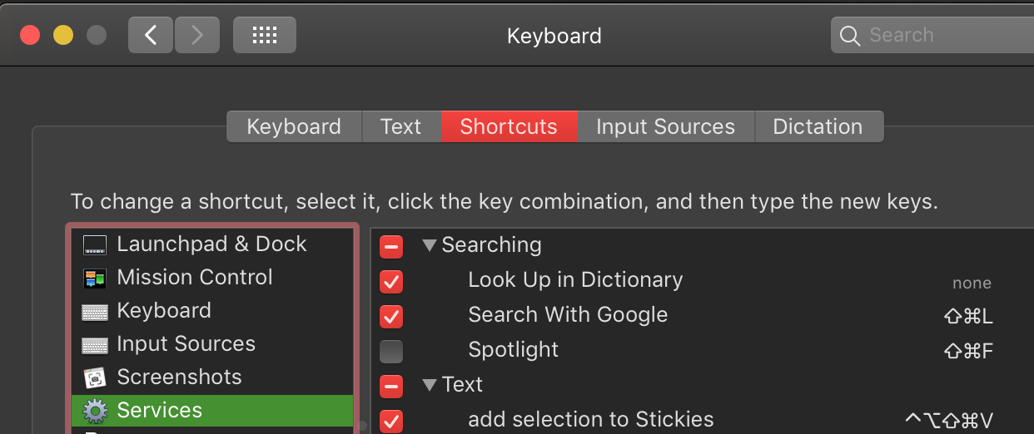
Task: Click the Search With Google shortcut keys
Action: [x=967, y=317]
